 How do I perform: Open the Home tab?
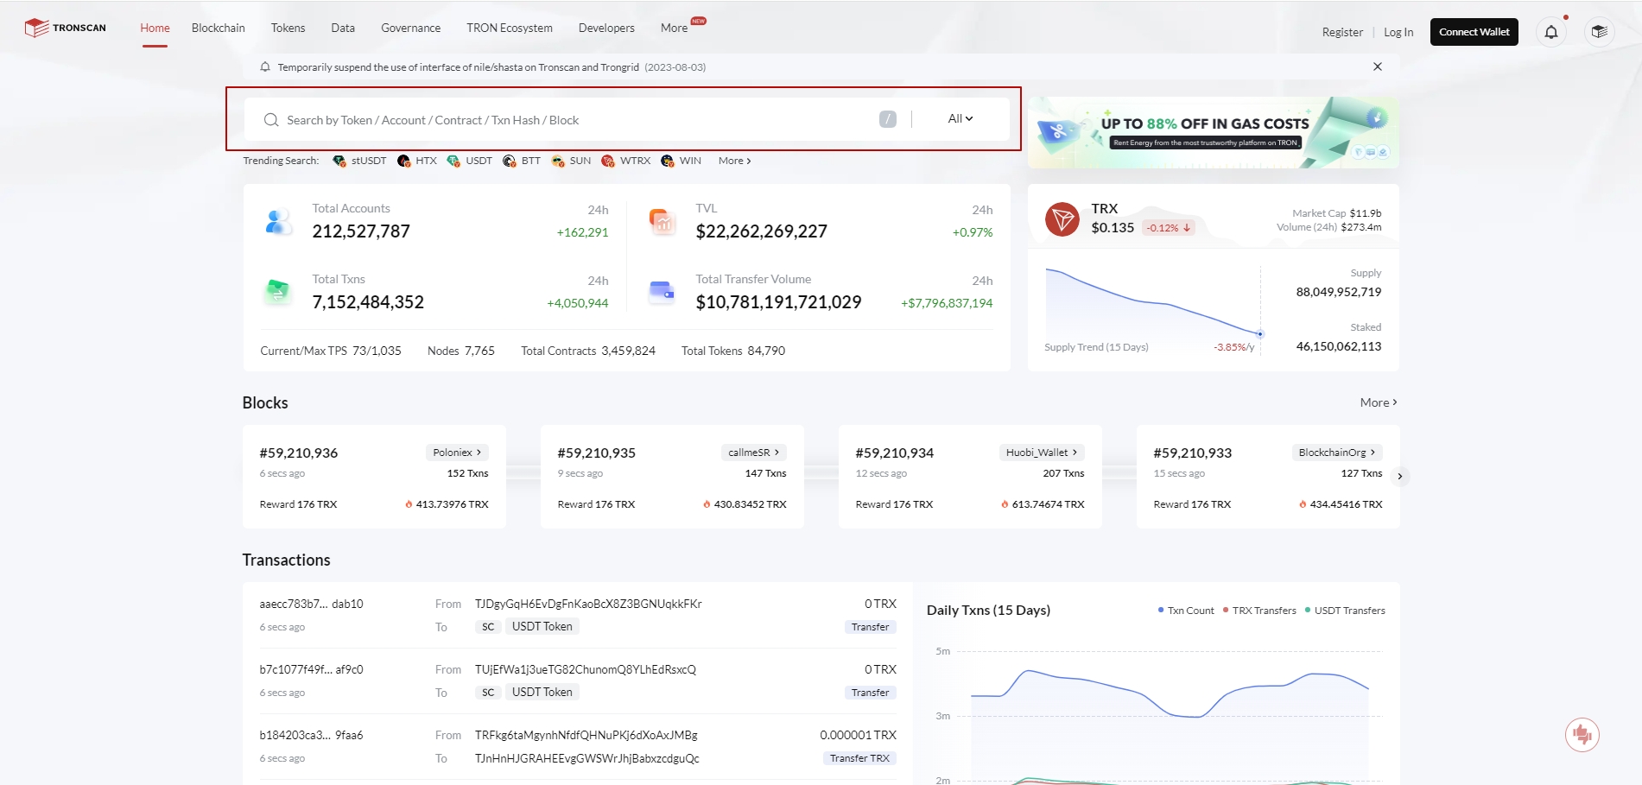click(x=155, y=28)
